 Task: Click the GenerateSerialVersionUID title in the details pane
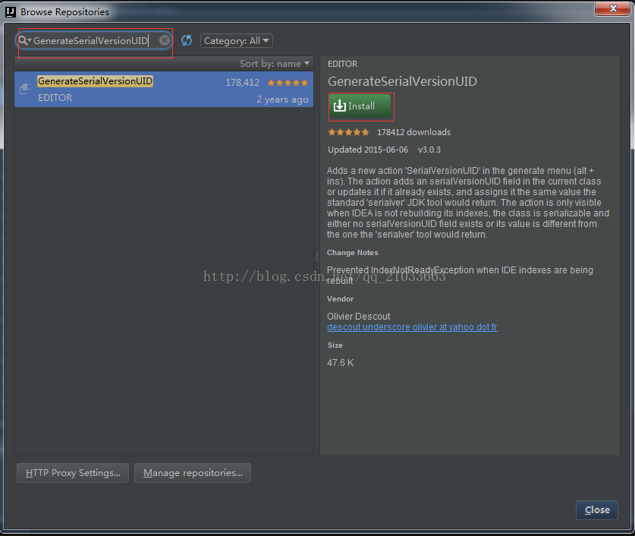[x=402, y=81]
